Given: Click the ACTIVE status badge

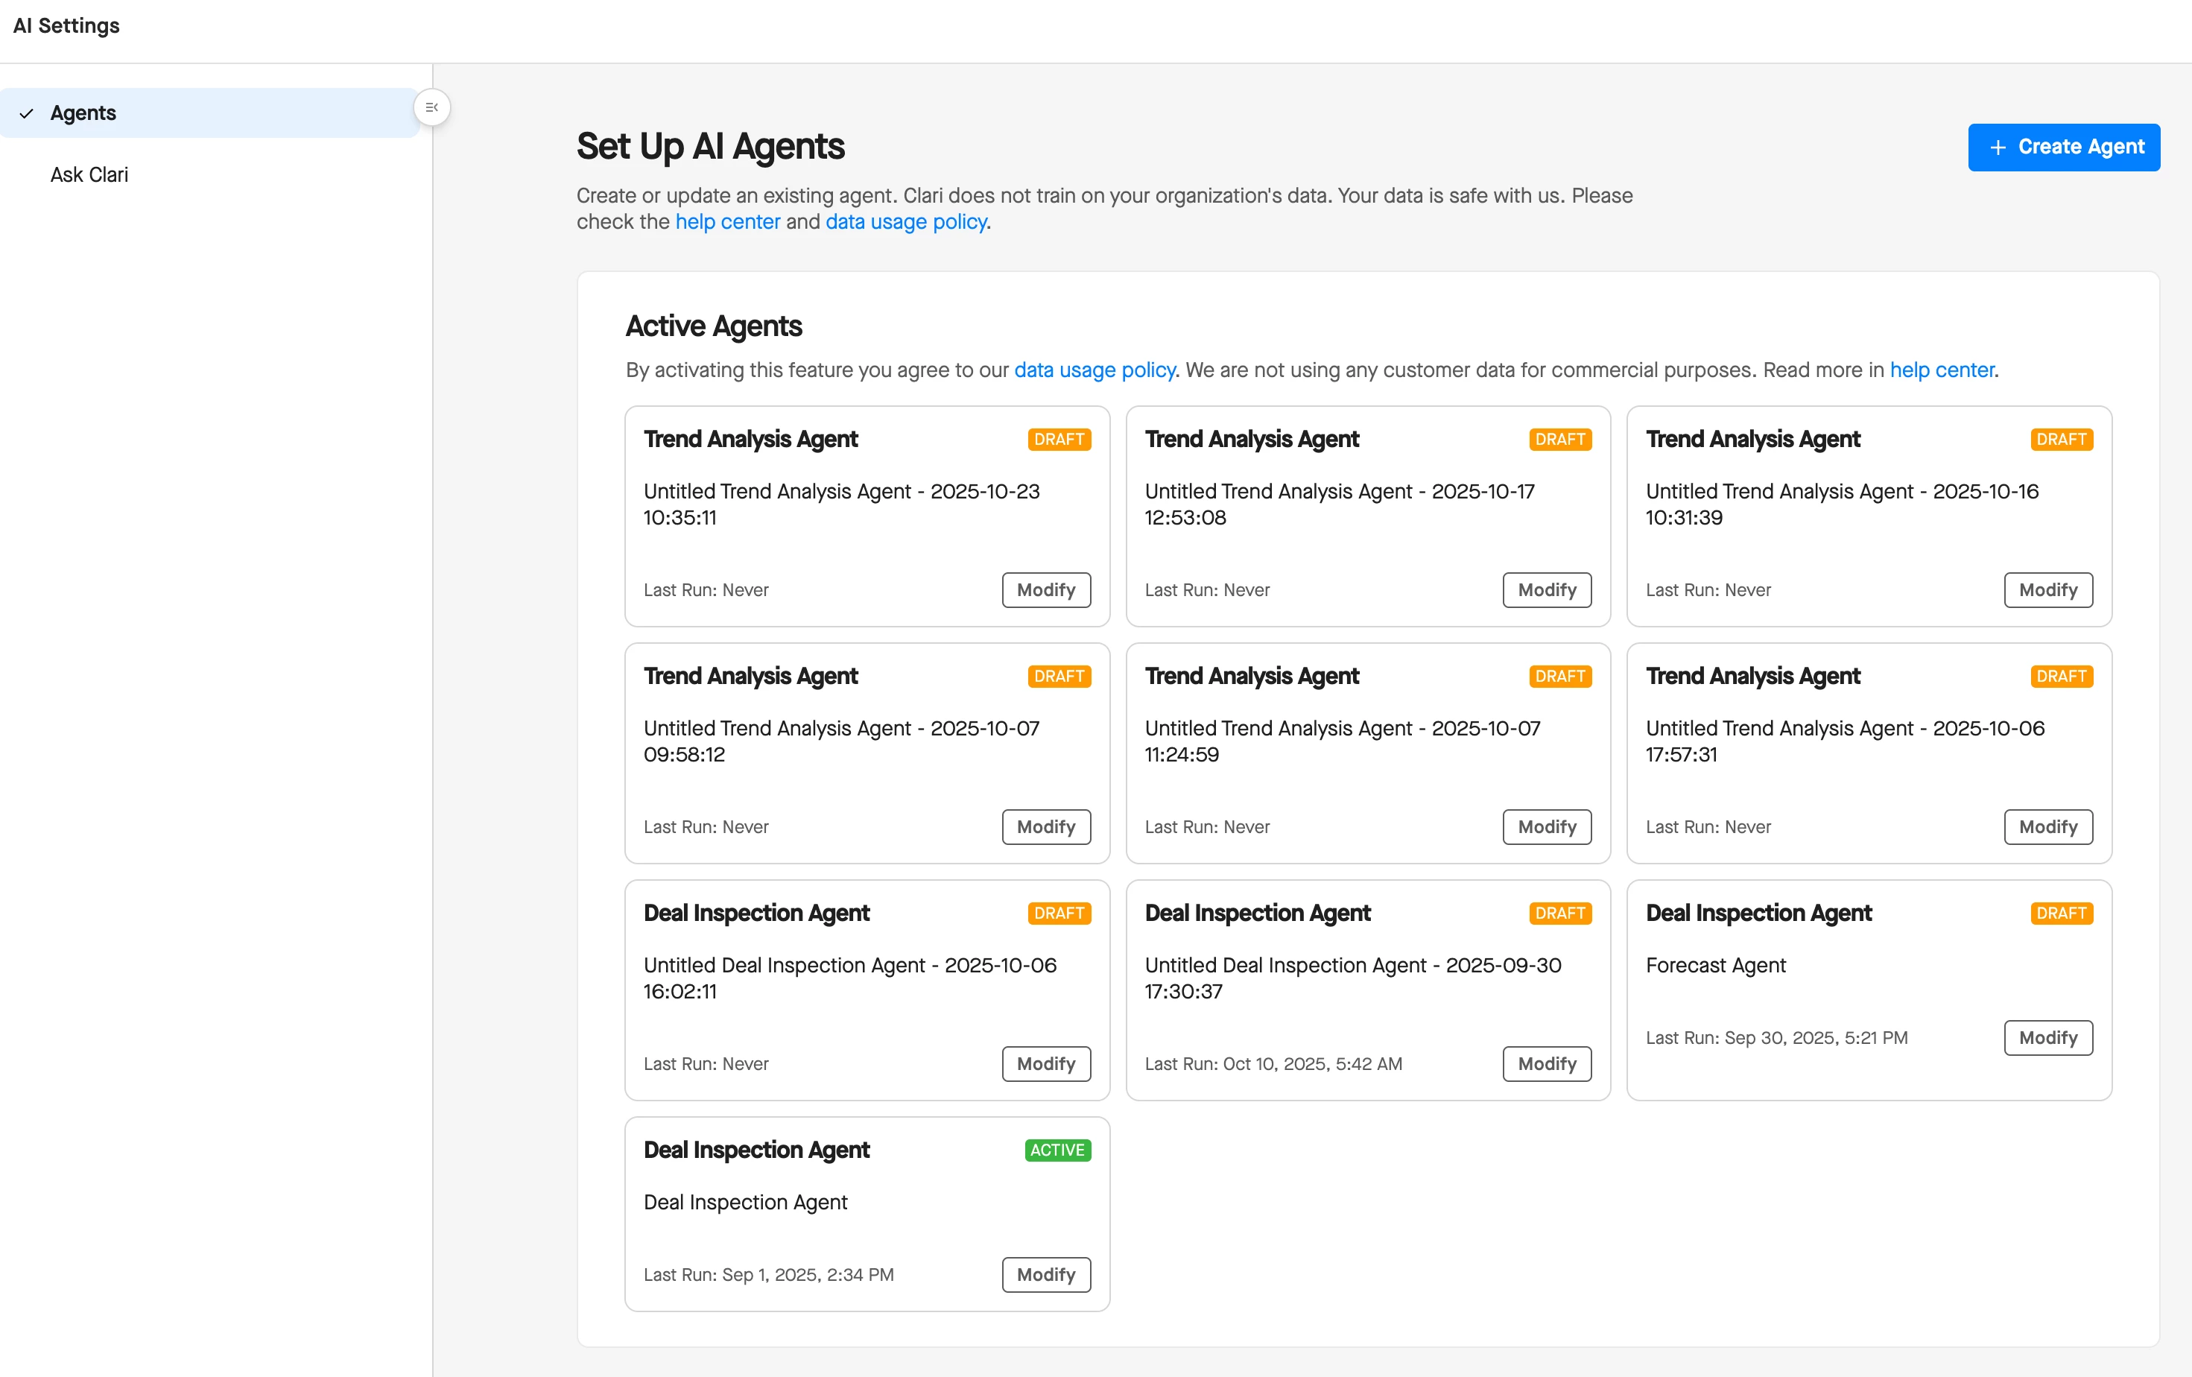Looking at the screenshot, I should [1057, 1150].
